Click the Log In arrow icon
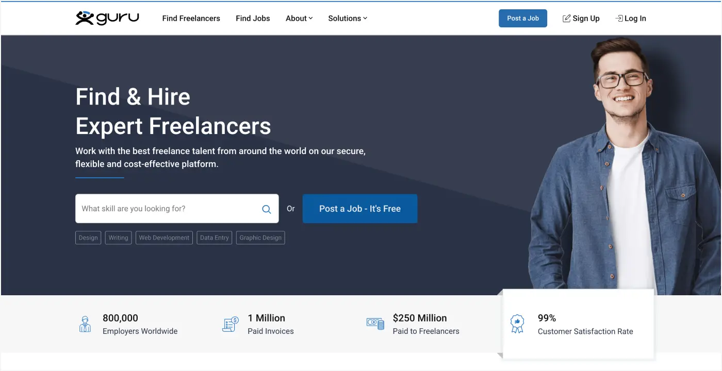 (x=619, y=19)
